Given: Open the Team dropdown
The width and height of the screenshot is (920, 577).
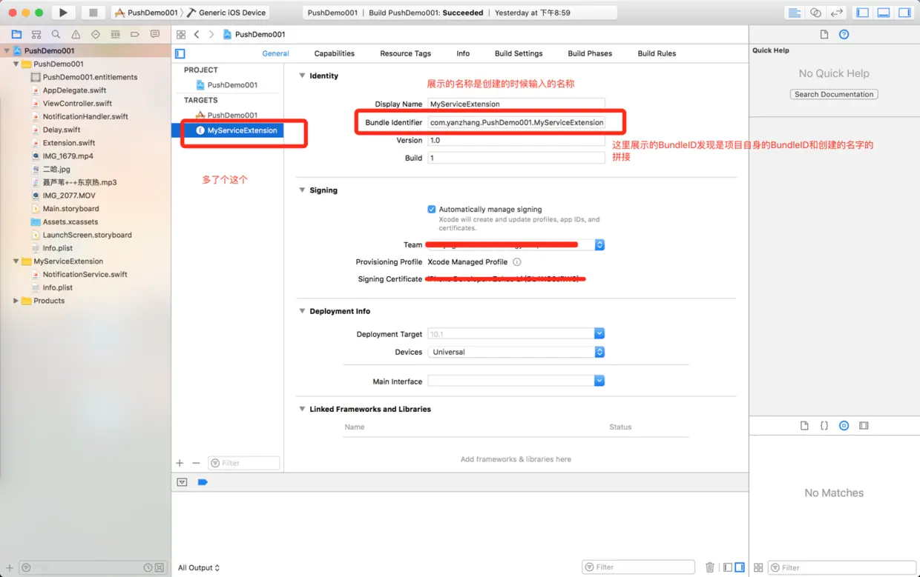Looking at the screenshot, I should coord(599,244).
